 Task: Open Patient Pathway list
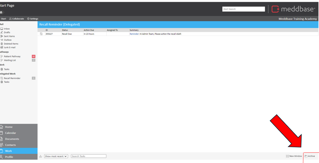click(x=12, y=56)
